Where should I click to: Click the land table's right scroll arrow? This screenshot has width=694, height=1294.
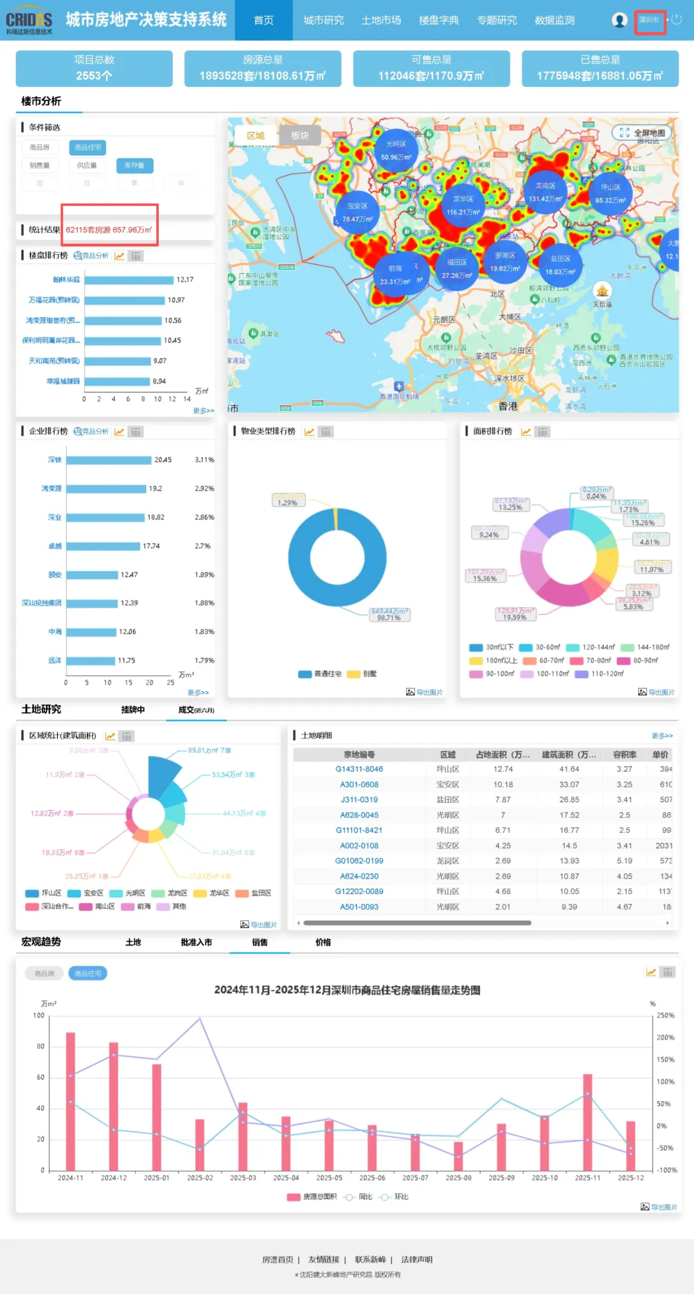668,923
